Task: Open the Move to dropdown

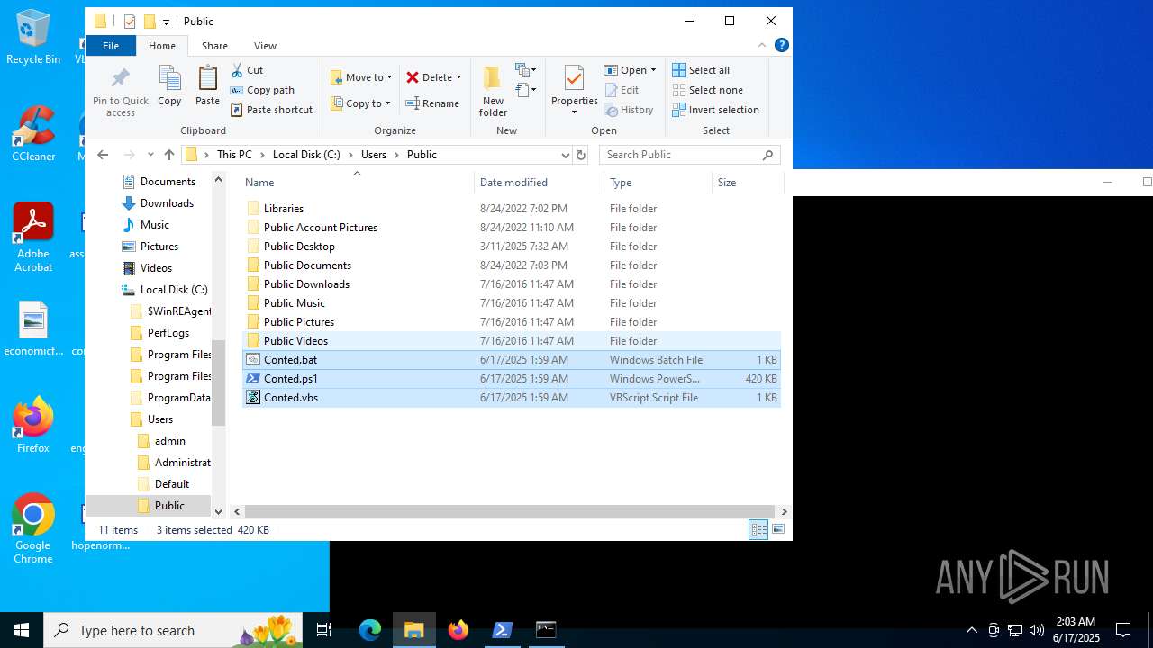Action: [361, 77]
